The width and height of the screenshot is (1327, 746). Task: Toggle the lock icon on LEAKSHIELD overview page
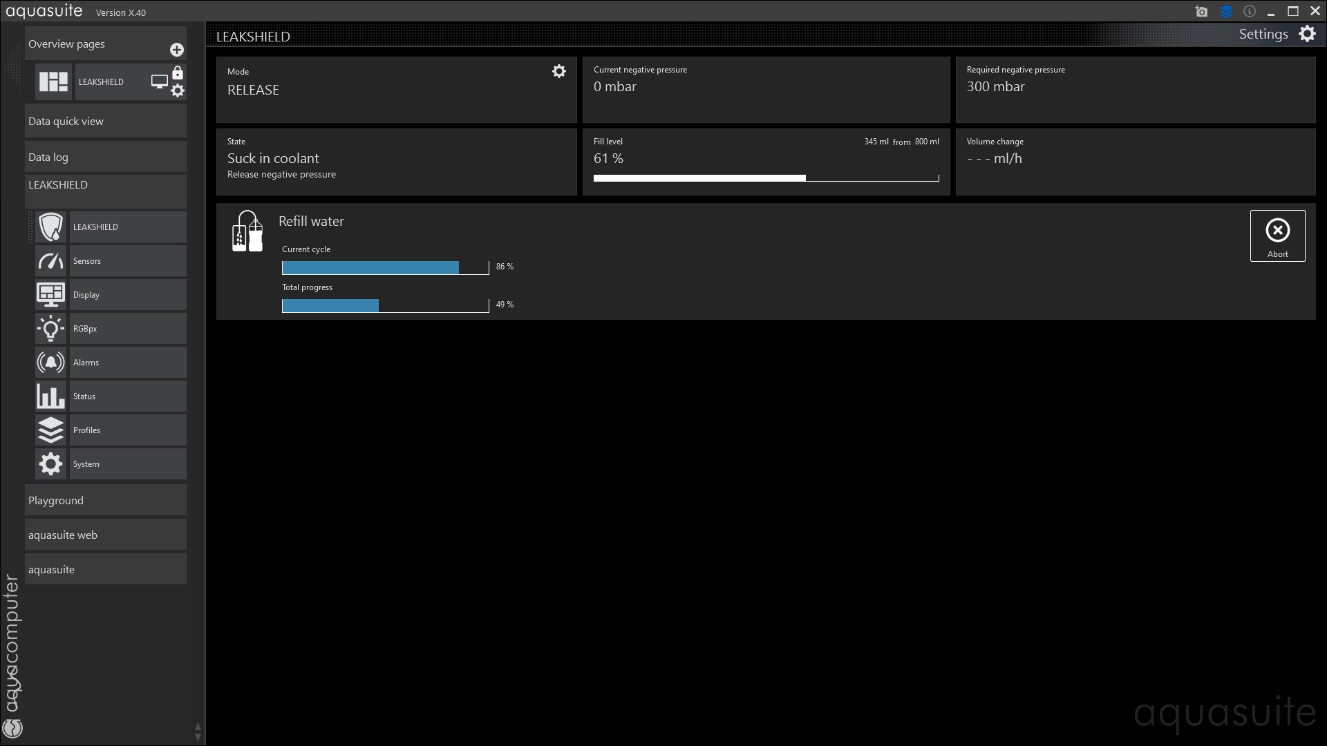[x=178, y=73]
